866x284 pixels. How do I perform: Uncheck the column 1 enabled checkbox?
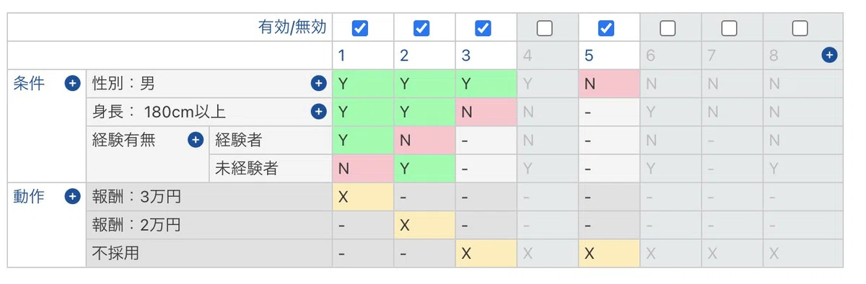359,28
